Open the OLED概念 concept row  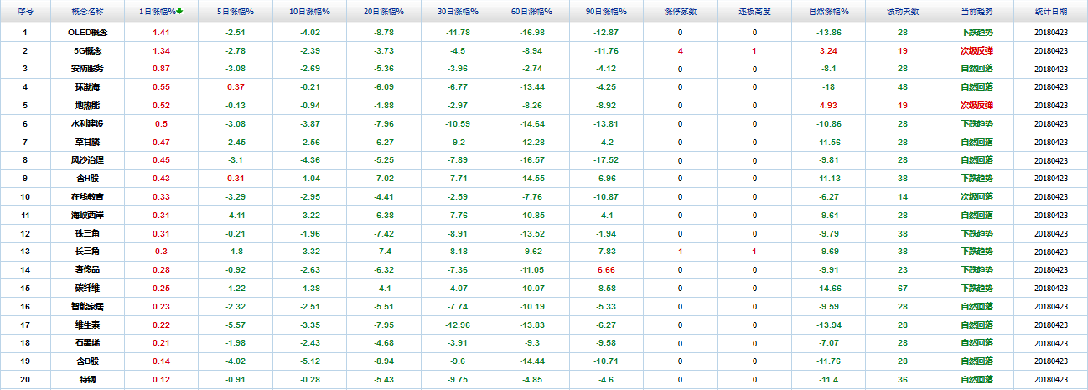click(x=88, y=32)
